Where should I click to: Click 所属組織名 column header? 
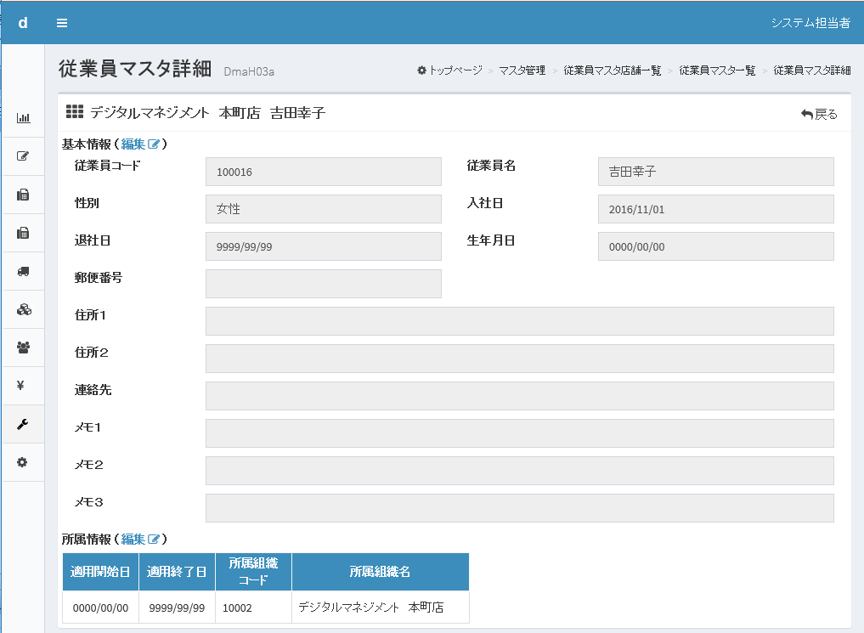pyautogui.click(x=381, y=572)
